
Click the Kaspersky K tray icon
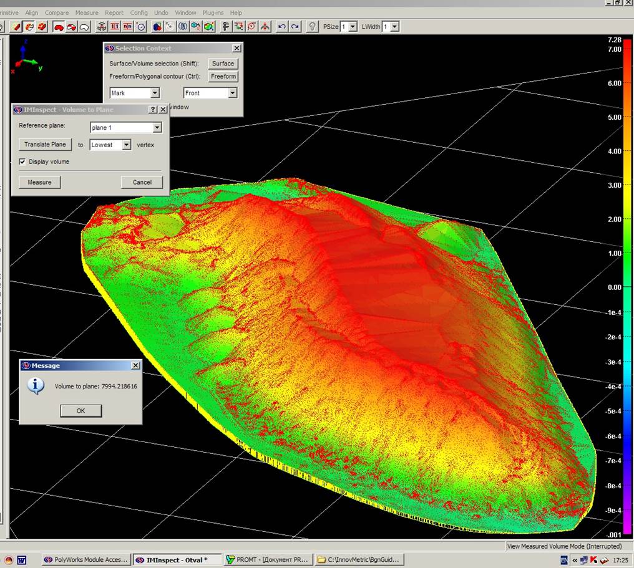pyautogui.click(x=594, y=560)
